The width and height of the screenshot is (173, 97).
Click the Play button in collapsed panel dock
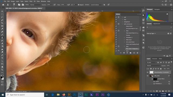[x=143, y=15]
